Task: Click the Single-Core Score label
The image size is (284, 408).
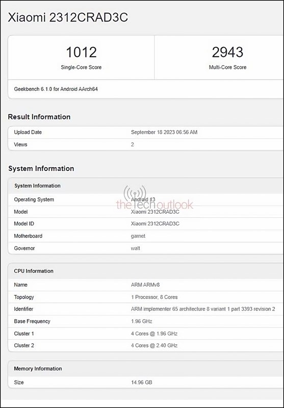Action: tap(81, 67)
